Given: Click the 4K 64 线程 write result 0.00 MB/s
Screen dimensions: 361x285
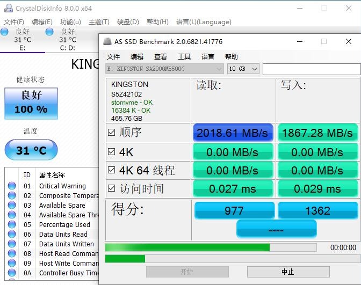Looking at the screenshot, I should point(317,170).
